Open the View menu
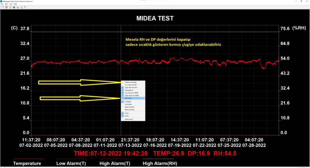The width and height of the screenshot is (310, 168). click(x=6, y=4)
